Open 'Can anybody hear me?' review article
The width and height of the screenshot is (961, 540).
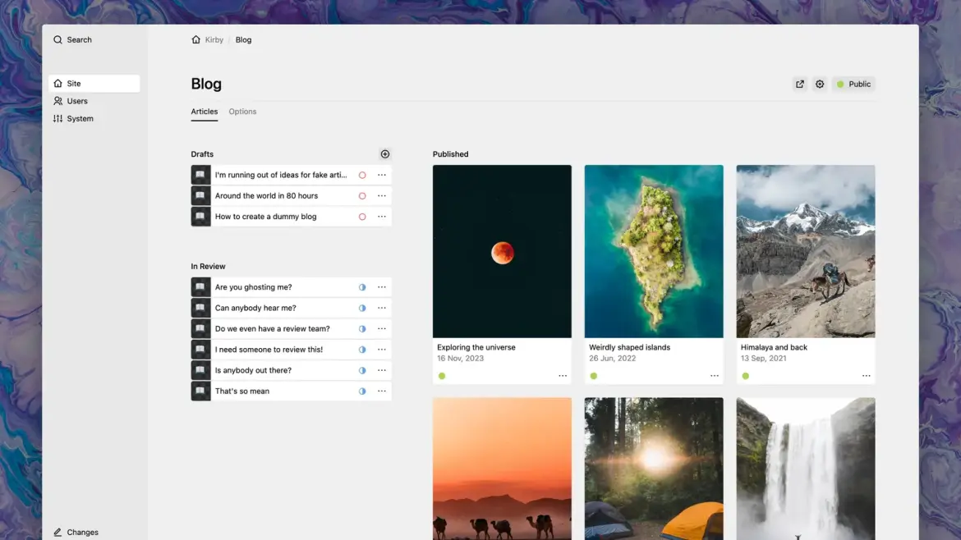point(255,308)
